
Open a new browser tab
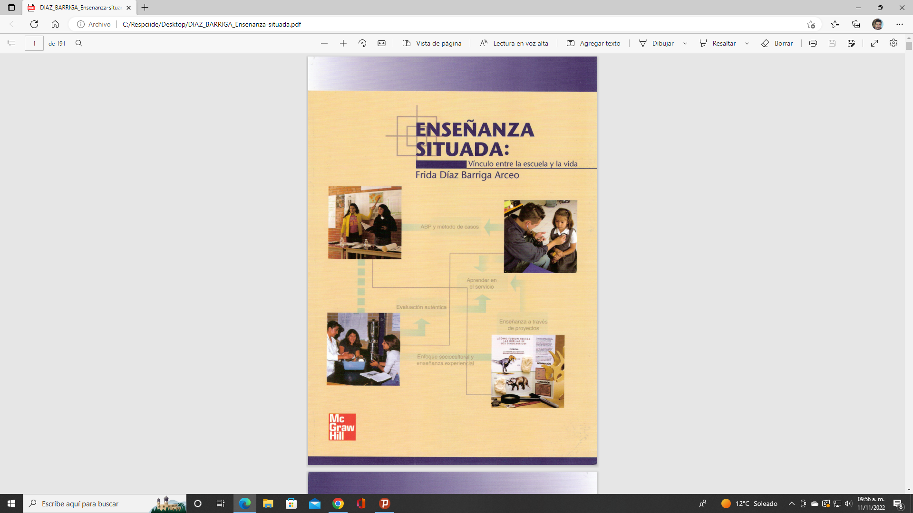tap(145, 8)
